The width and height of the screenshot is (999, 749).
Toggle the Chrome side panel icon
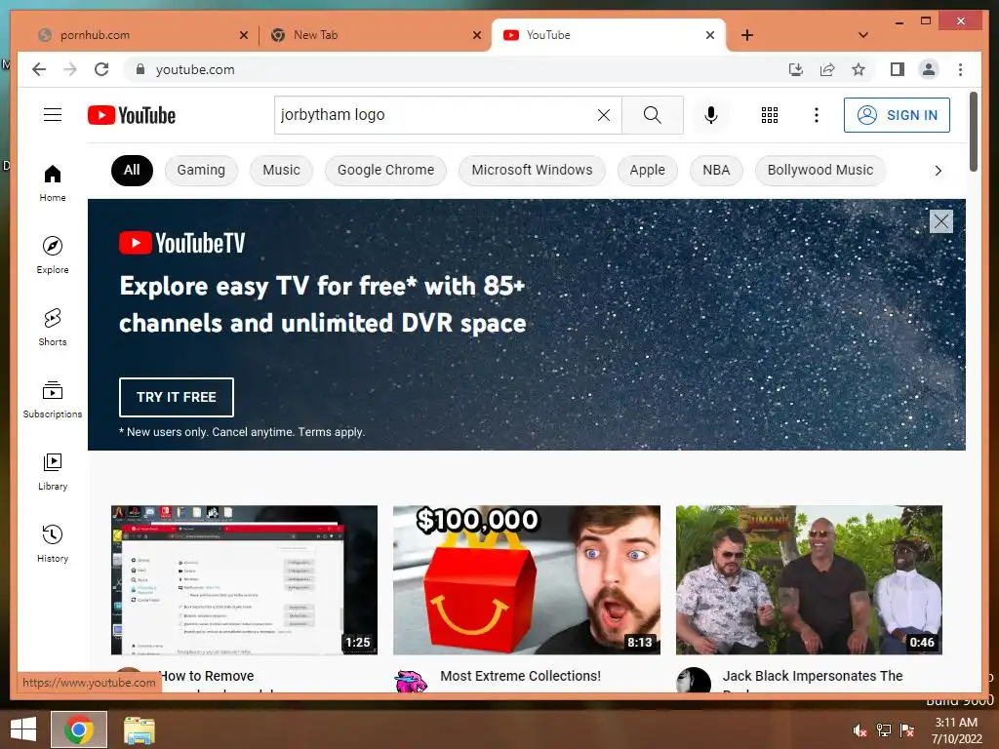click(x=898, y=69)
